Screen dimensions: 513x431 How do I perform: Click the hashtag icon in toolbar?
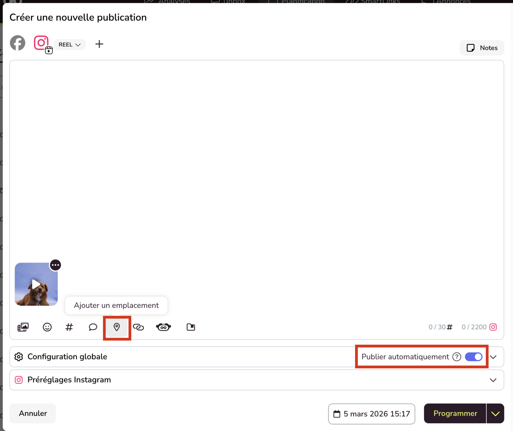coord(69,327)
